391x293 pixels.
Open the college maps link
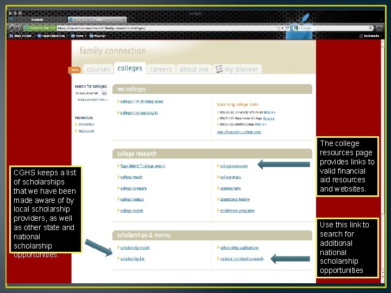tap(230, 177)
